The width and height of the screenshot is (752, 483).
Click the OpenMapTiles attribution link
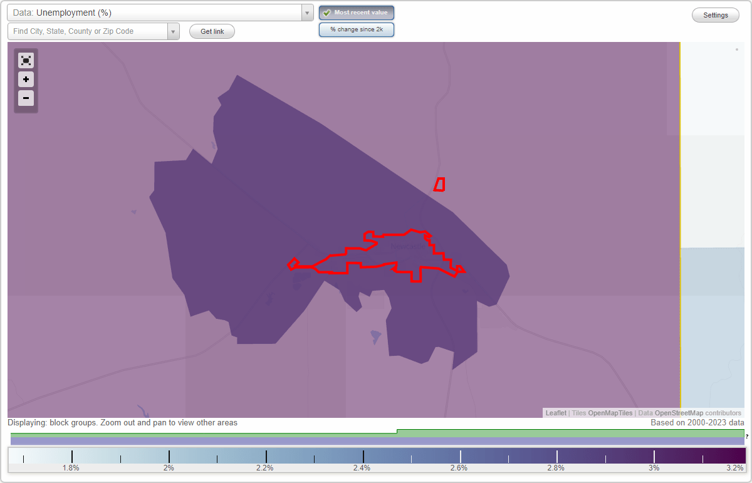pos(611,413)
